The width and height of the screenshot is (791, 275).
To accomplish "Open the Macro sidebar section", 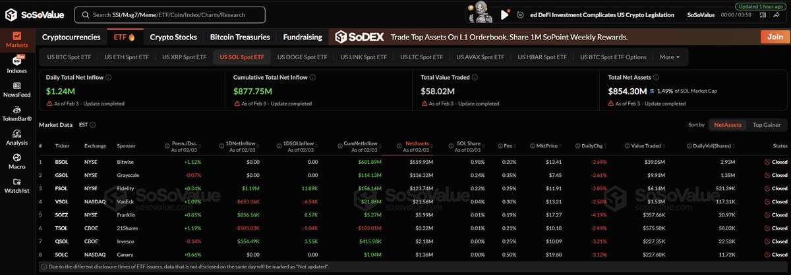I will 16,162.
